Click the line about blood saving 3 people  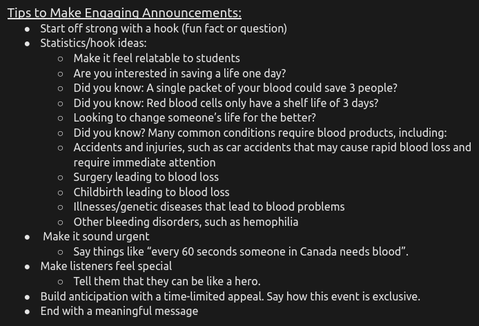point(235,88)
